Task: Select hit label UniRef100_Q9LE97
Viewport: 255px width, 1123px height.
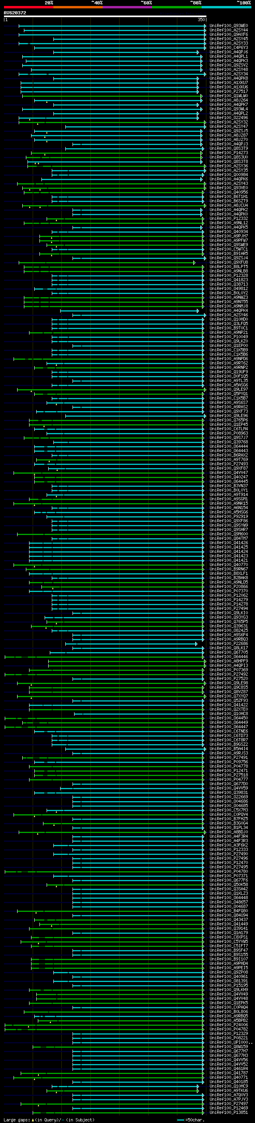Action: 229,390
